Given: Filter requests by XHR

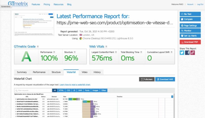Looking at the screenshot, I should coord(80,90).
